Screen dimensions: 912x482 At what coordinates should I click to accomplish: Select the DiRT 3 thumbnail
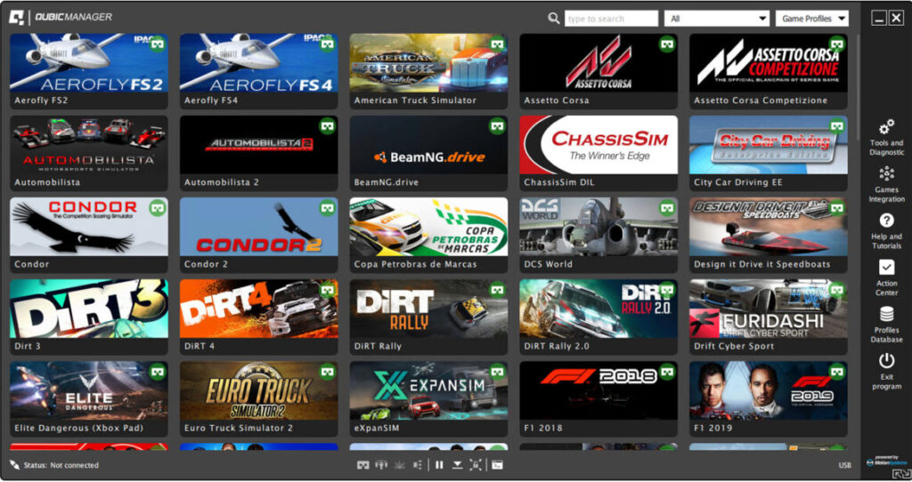click(89, 309)
